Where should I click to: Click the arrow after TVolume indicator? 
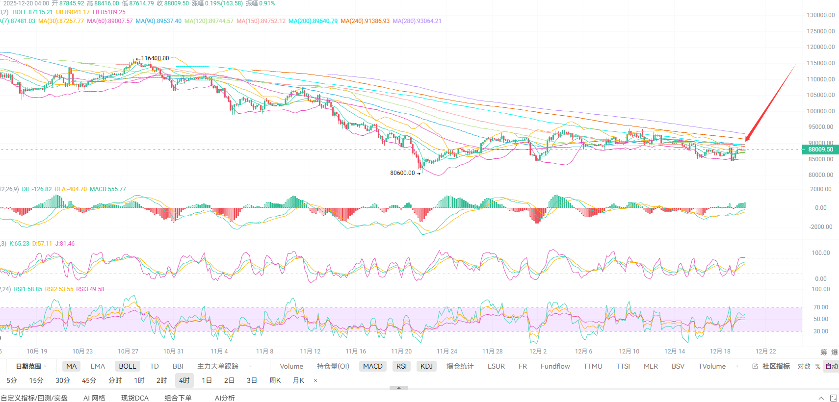[737, 366]
